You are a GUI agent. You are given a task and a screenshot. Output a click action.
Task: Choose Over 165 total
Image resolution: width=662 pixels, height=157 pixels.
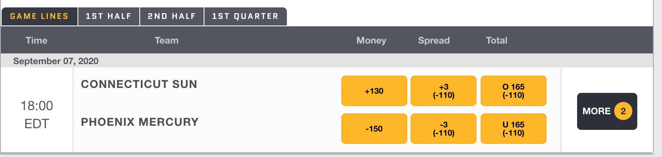pos(513,91)
